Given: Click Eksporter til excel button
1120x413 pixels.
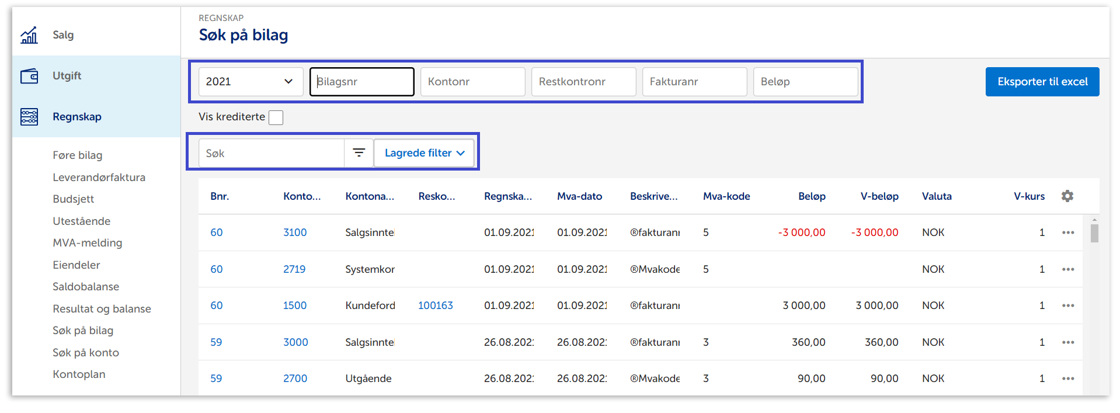Looking at the screenshot, I should [1042, 82].
